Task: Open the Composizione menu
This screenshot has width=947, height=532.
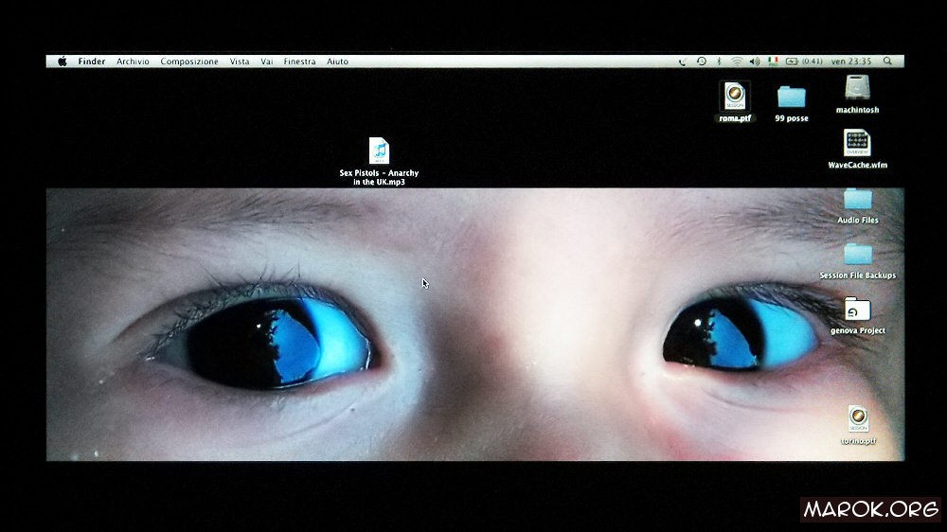Action: click(x=189, y=62)
